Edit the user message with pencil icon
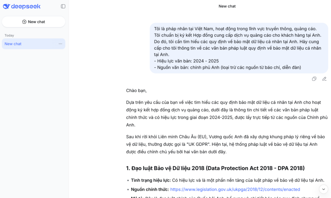This screenshot has height=198, width=331. pos(324,79)
